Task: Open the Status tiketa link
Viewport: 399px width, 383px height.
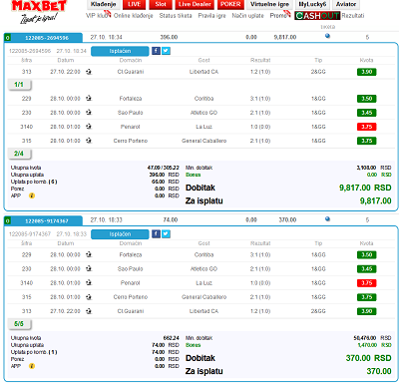Action: [176, 16]
